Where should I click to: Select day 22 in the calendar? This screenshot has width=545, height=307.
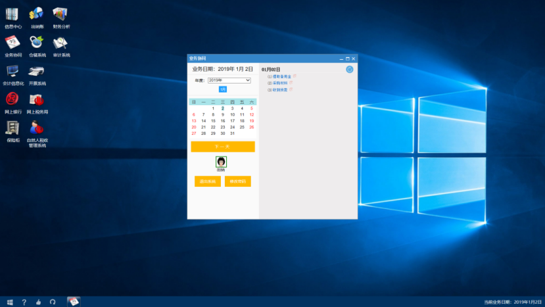213,128
